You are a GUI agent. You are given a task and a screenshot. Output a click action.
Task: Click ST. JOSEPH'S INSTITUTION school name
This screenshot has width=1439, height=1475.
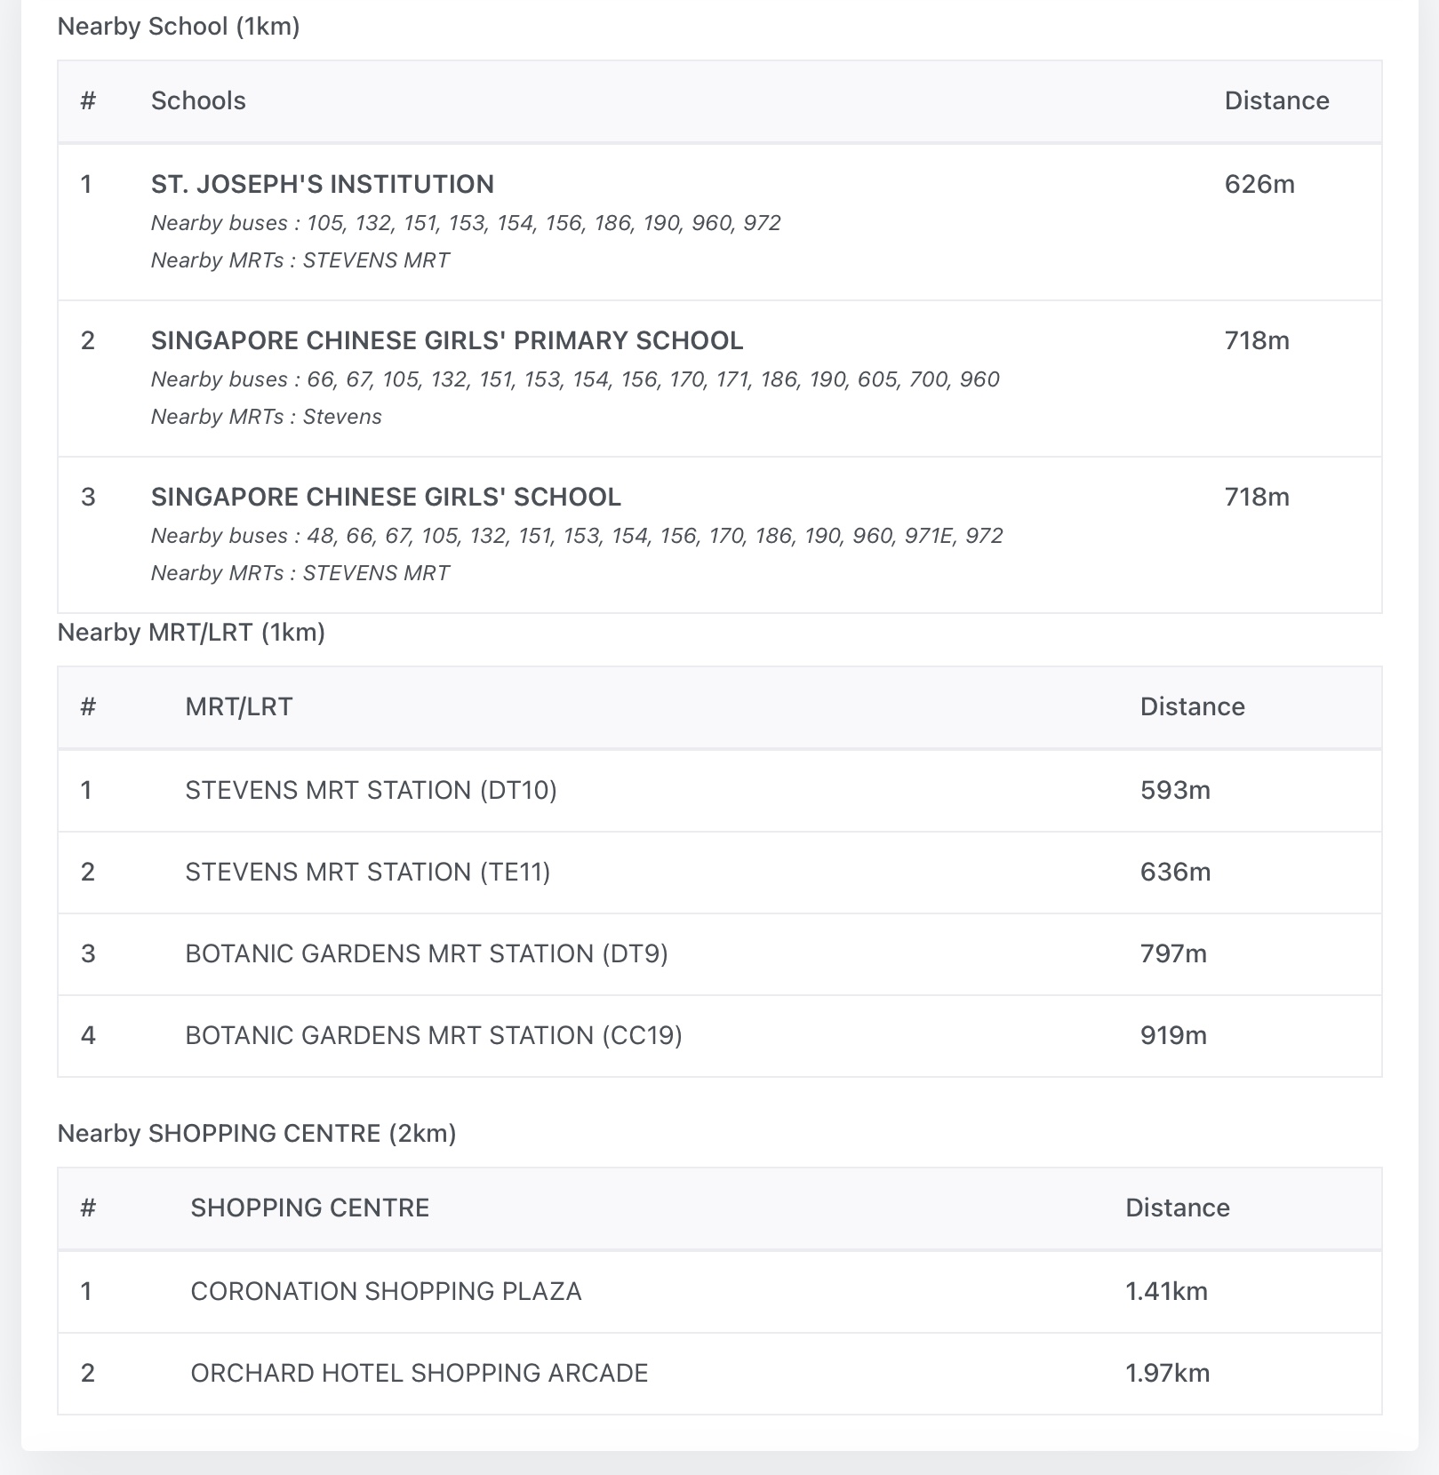tap(322, 184)
